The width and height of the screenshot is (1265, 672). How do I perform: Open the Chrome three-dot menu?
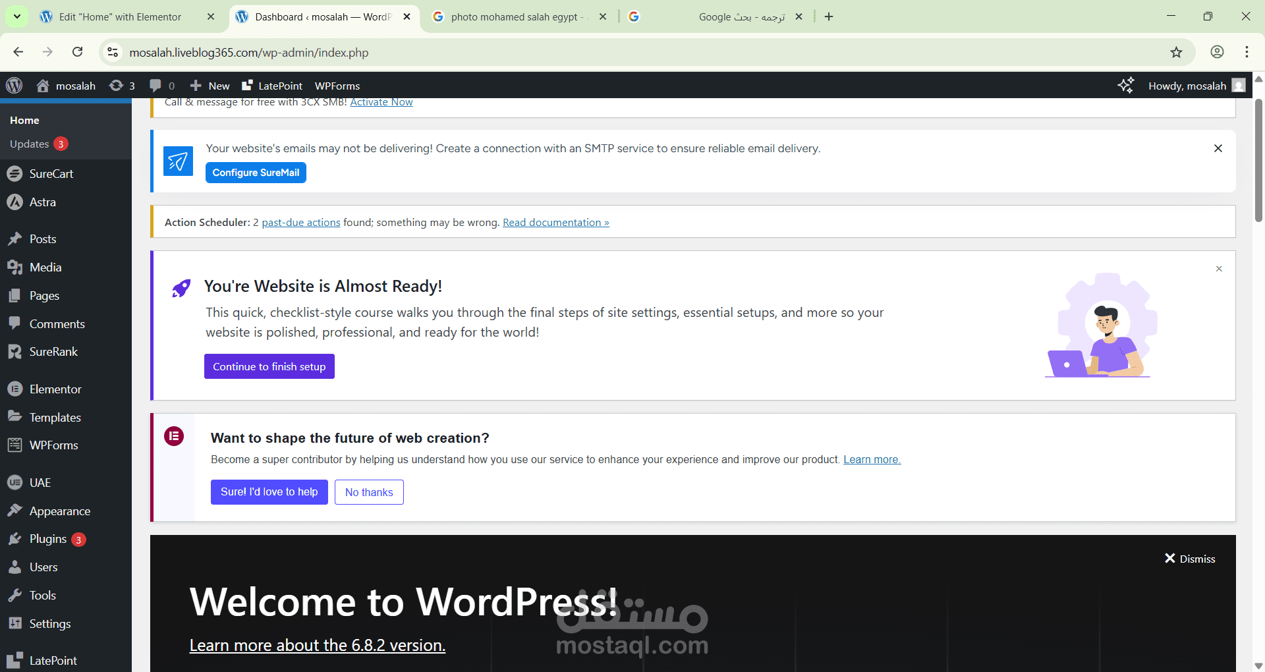click(x=1247, y=52)
